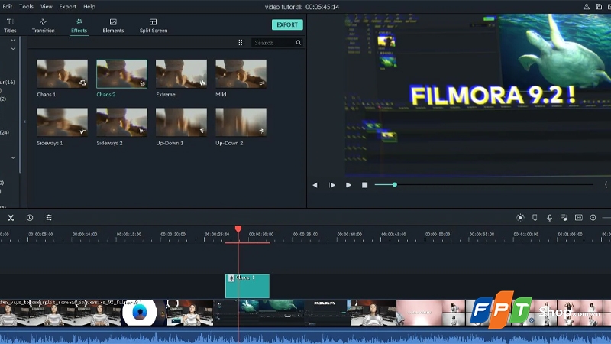Open the Export menu
This screenshot has width=611, height=344.
coord(68,6)
